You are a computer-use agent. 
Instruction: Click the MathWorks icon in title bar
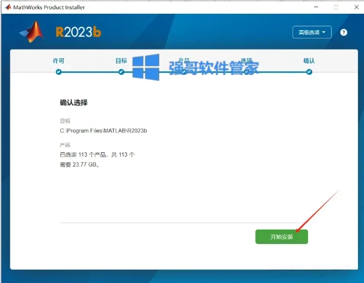click(x=8, y=7)
